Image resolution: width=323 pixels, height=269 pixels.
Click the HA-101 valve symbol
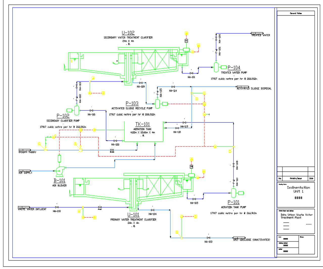click(191, 73)
